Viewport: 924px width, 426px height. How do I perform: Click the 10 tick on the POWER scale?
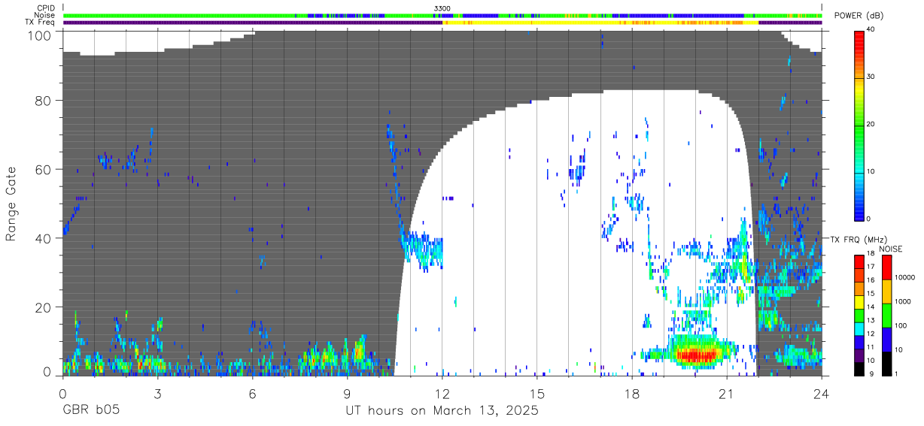(x=871, y=171)
